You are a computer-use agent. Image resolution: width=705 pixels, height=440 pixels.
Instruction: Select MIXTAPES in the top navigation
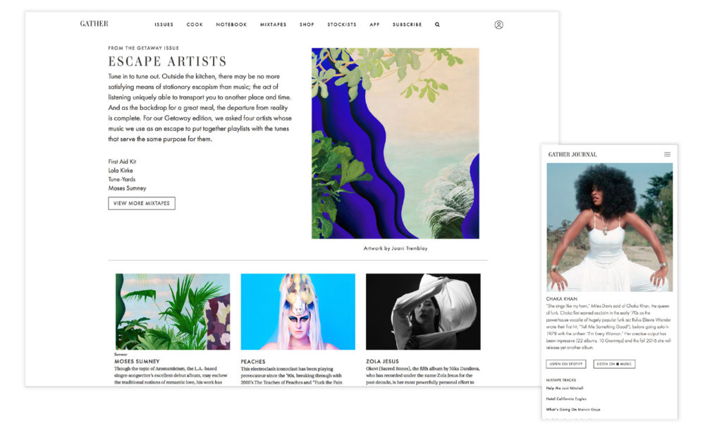tap(273, 25)
